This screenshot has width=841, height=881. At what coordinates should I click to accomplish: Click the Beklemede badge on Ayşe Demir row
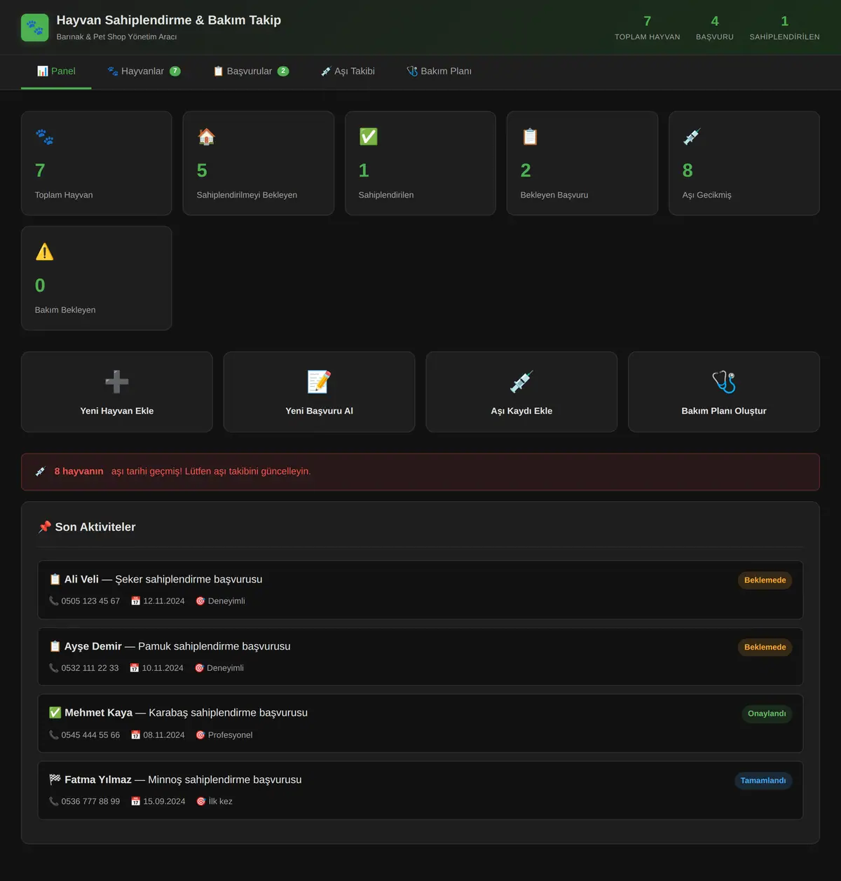(765, 647)
